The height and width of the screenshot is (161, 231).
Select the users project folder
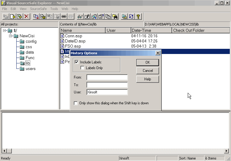click(31, 69)
